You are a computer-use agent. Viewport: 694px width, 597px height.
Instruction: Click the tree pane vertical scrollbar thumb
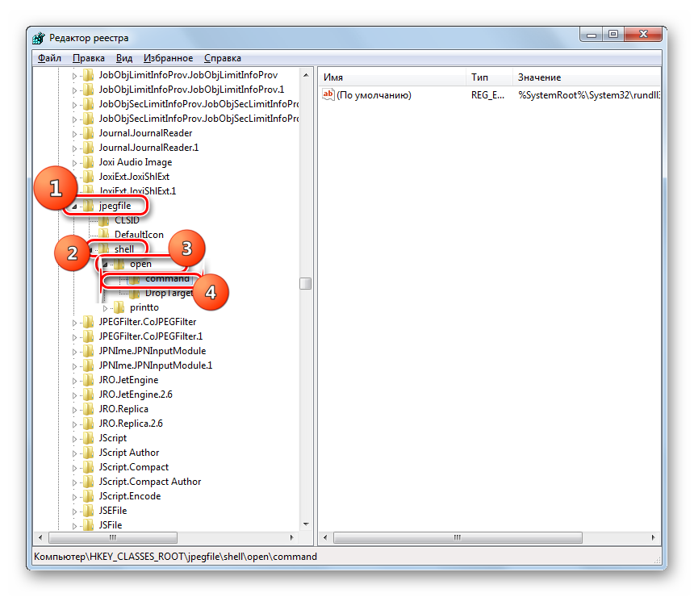point(305,283)
